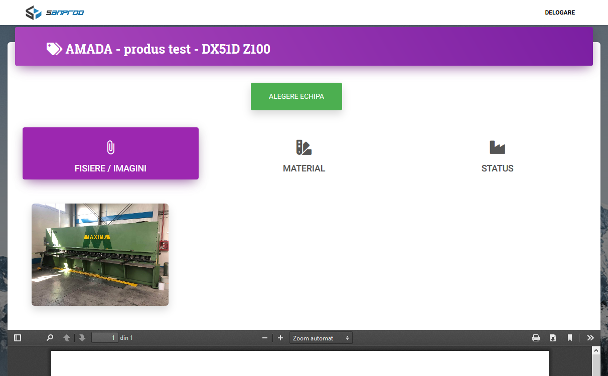Open the green shear machine thumbnail
Image resolution: width=608 pixels, height=376 pixels.
coord(100,255)
